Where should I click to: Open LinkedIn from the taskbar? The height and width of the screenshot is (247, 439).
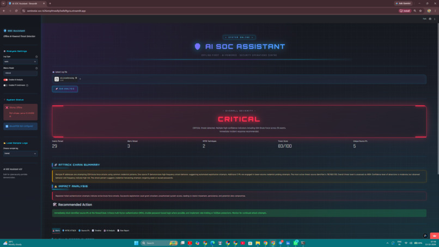[x=288, y=243]
